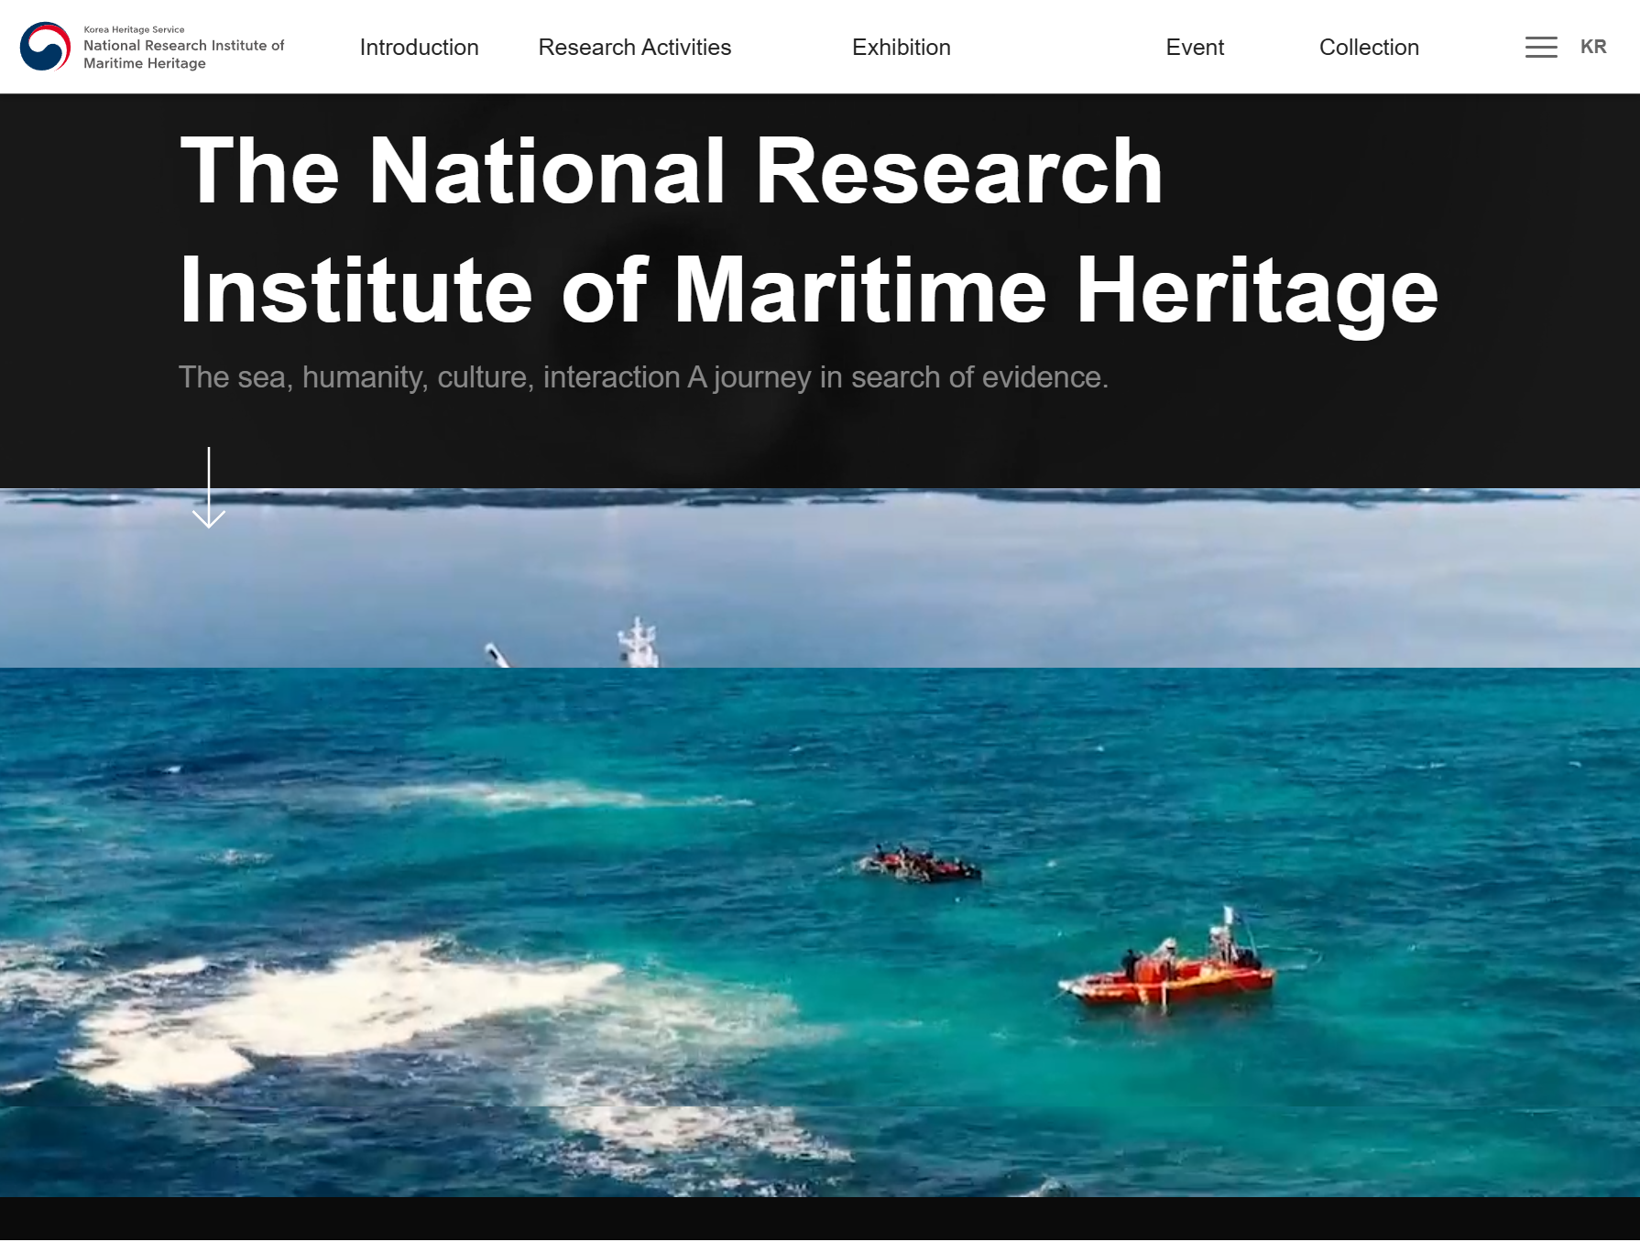Click the white ship on the horizon
The image size is (1640, 1242).
pos(638,643)
